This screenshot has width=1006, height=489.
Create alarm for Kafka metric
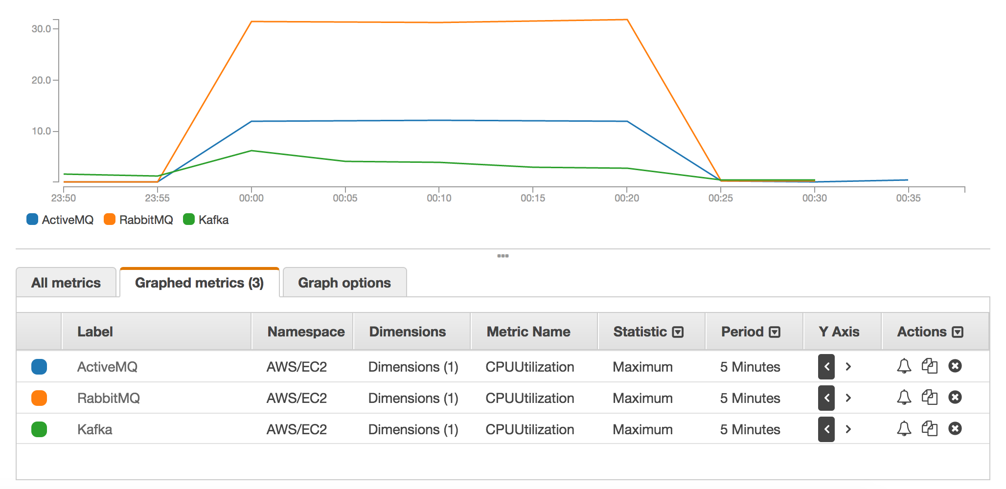pyautogui.click(x=904, y=429)
